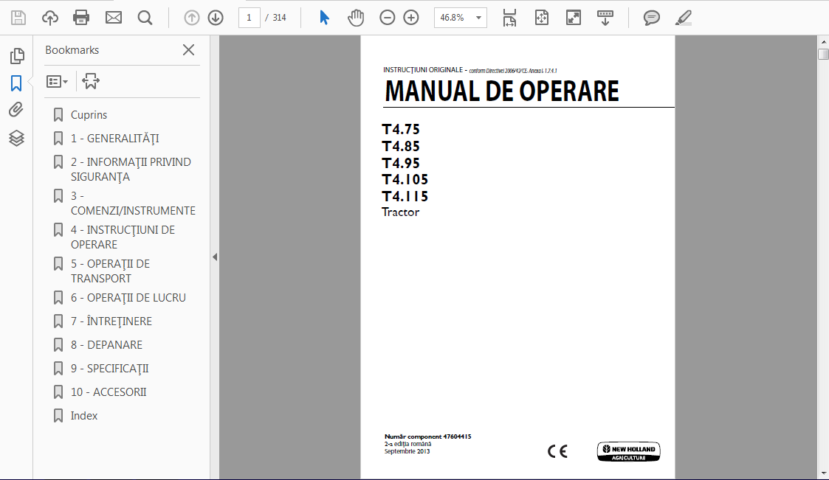Close the Bookmarks panel

(x=188, y=49)
